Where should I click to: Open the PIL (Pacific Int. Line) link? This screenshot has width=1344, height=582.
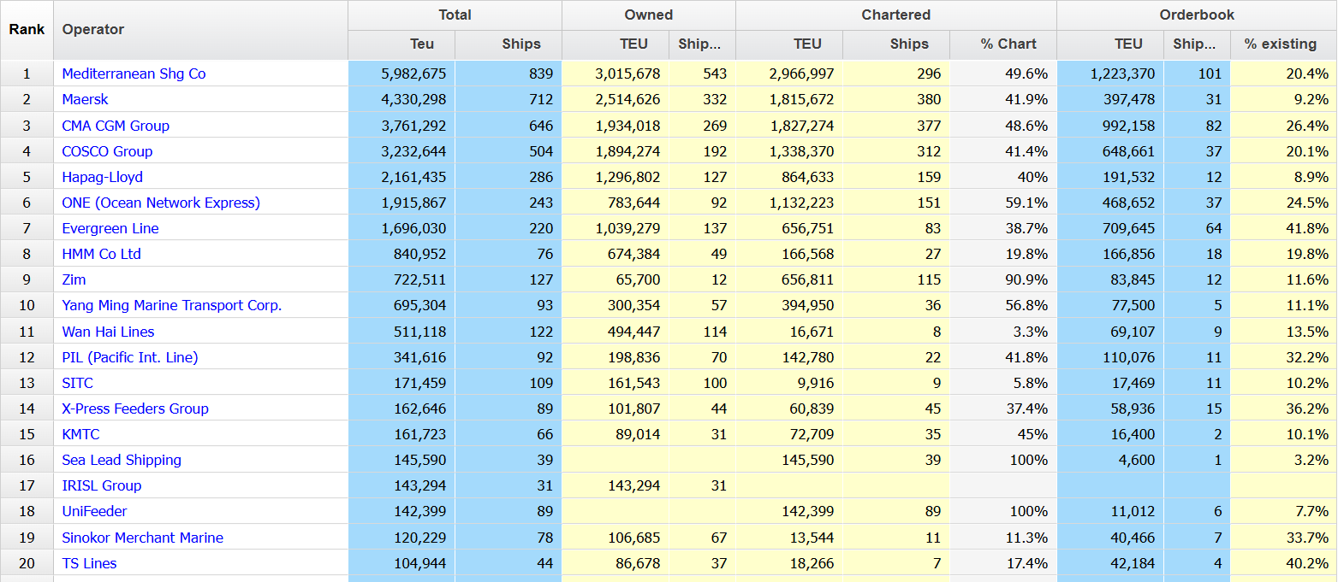[x=129, y=357]
